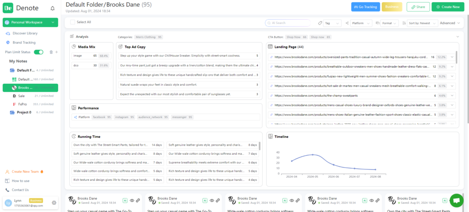Open the Sort by Newest dropdown
469x212 pixels.
(x=422, y=23)
